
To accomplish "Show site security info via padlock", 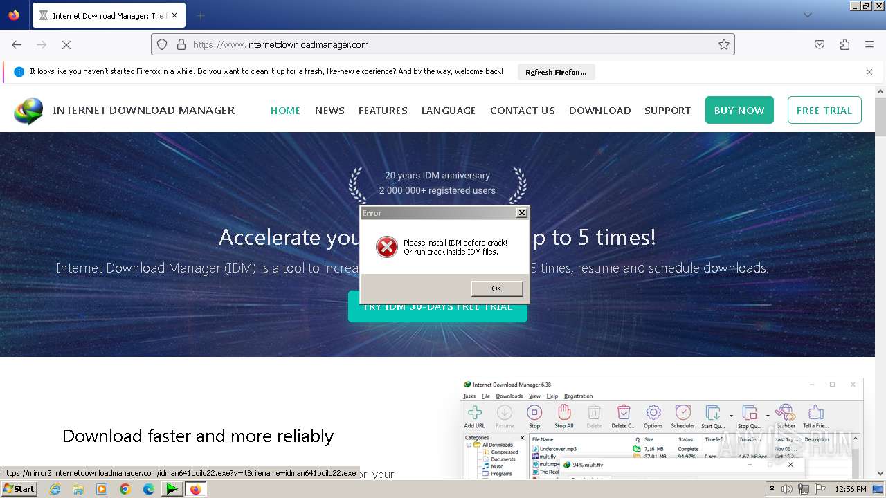I will point(181,44).
